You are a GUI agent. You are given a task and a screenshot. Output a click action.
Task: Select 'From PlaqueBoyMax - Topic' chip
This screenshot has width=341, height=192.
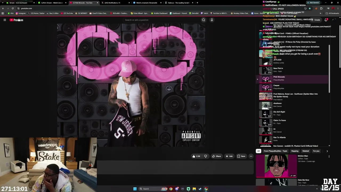275,151
